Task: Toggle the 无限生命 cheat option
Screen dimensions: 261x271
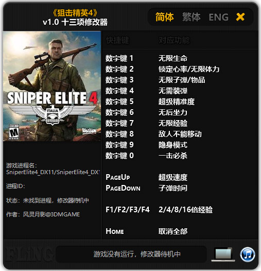Action: coord(173,58)
